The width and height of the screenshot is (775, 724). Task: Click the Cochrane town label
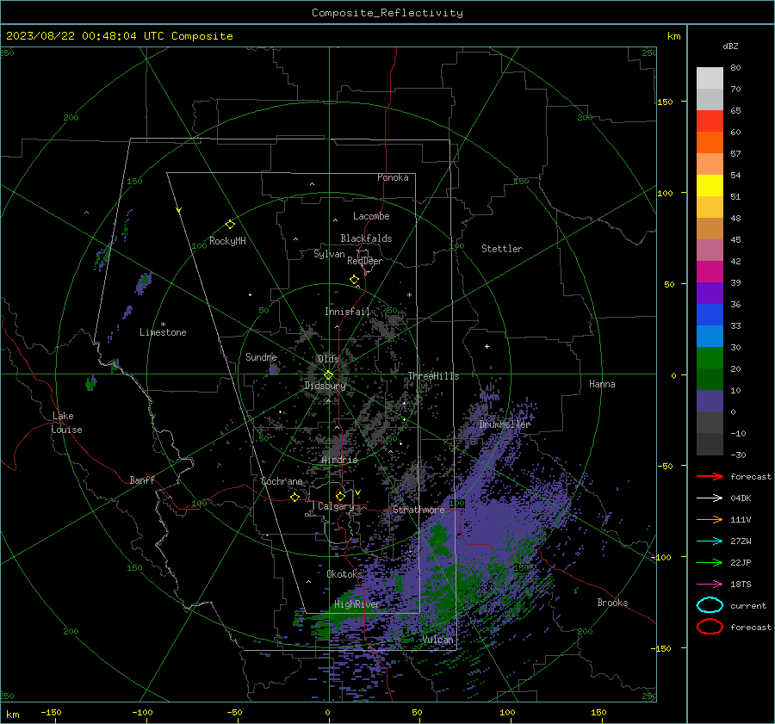pyautogui.click(x=282, y=481)
